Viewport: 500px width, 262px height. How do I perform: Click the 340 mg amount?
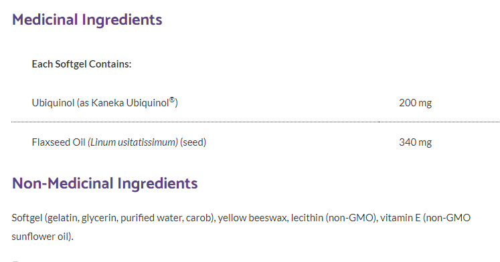pos(415,142)
